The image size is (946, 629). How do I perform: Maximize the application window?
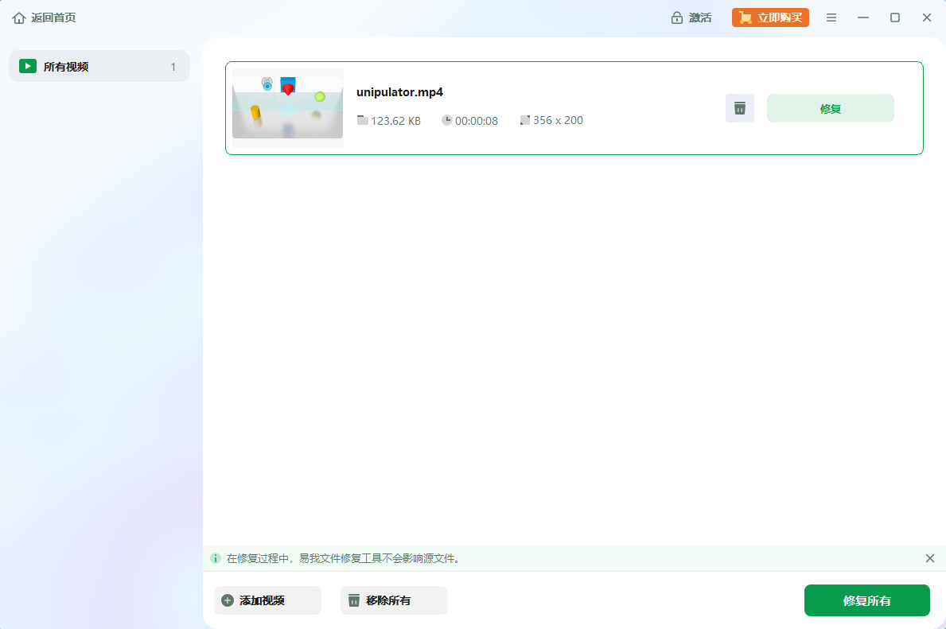coord(895,17)
